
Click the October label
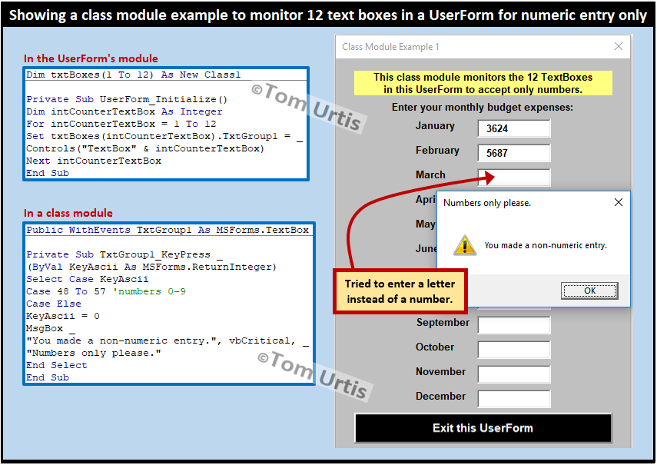(x=435, y=347)
